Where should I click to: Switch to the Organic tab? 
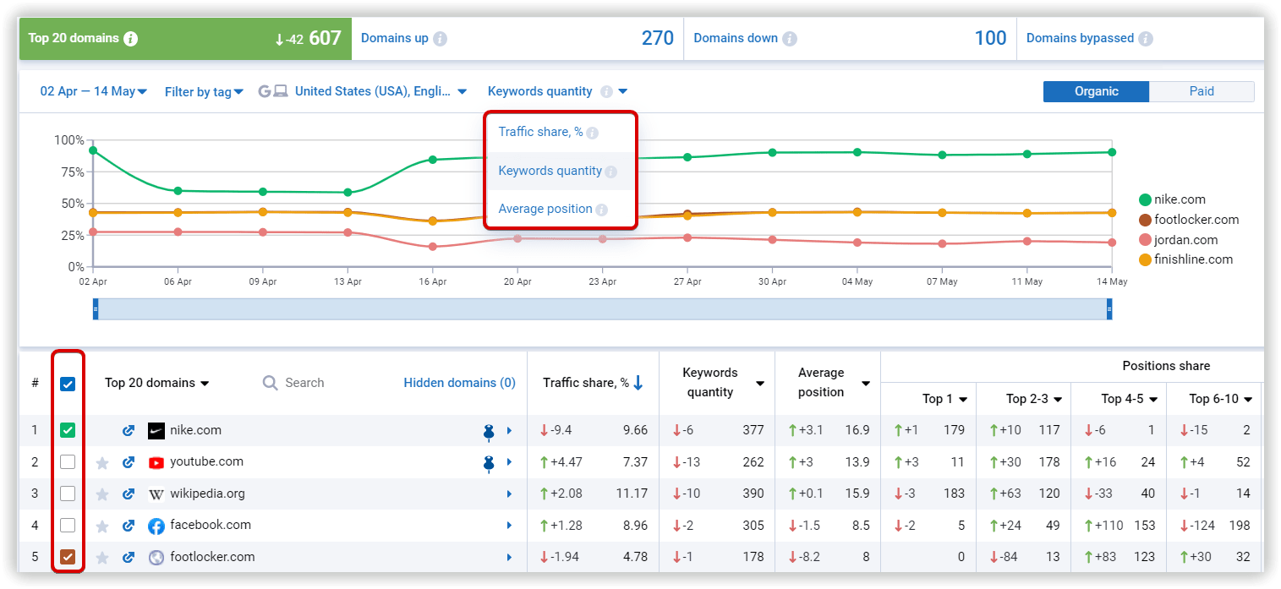(x=1096, y=91)
